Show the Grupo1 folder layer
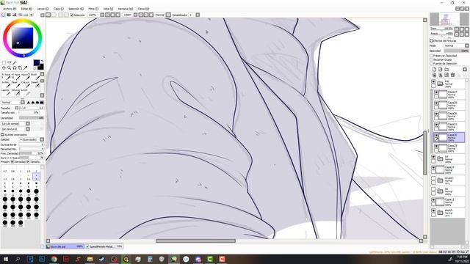 pyautogui.click(x=433, y=178)
